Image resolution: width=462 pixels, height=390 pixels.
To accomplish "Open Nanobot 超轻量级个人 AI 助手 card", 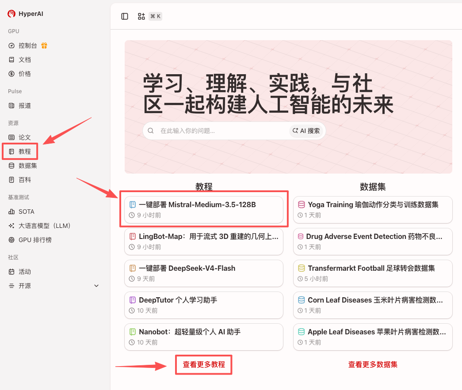I will tap(204, 337).
